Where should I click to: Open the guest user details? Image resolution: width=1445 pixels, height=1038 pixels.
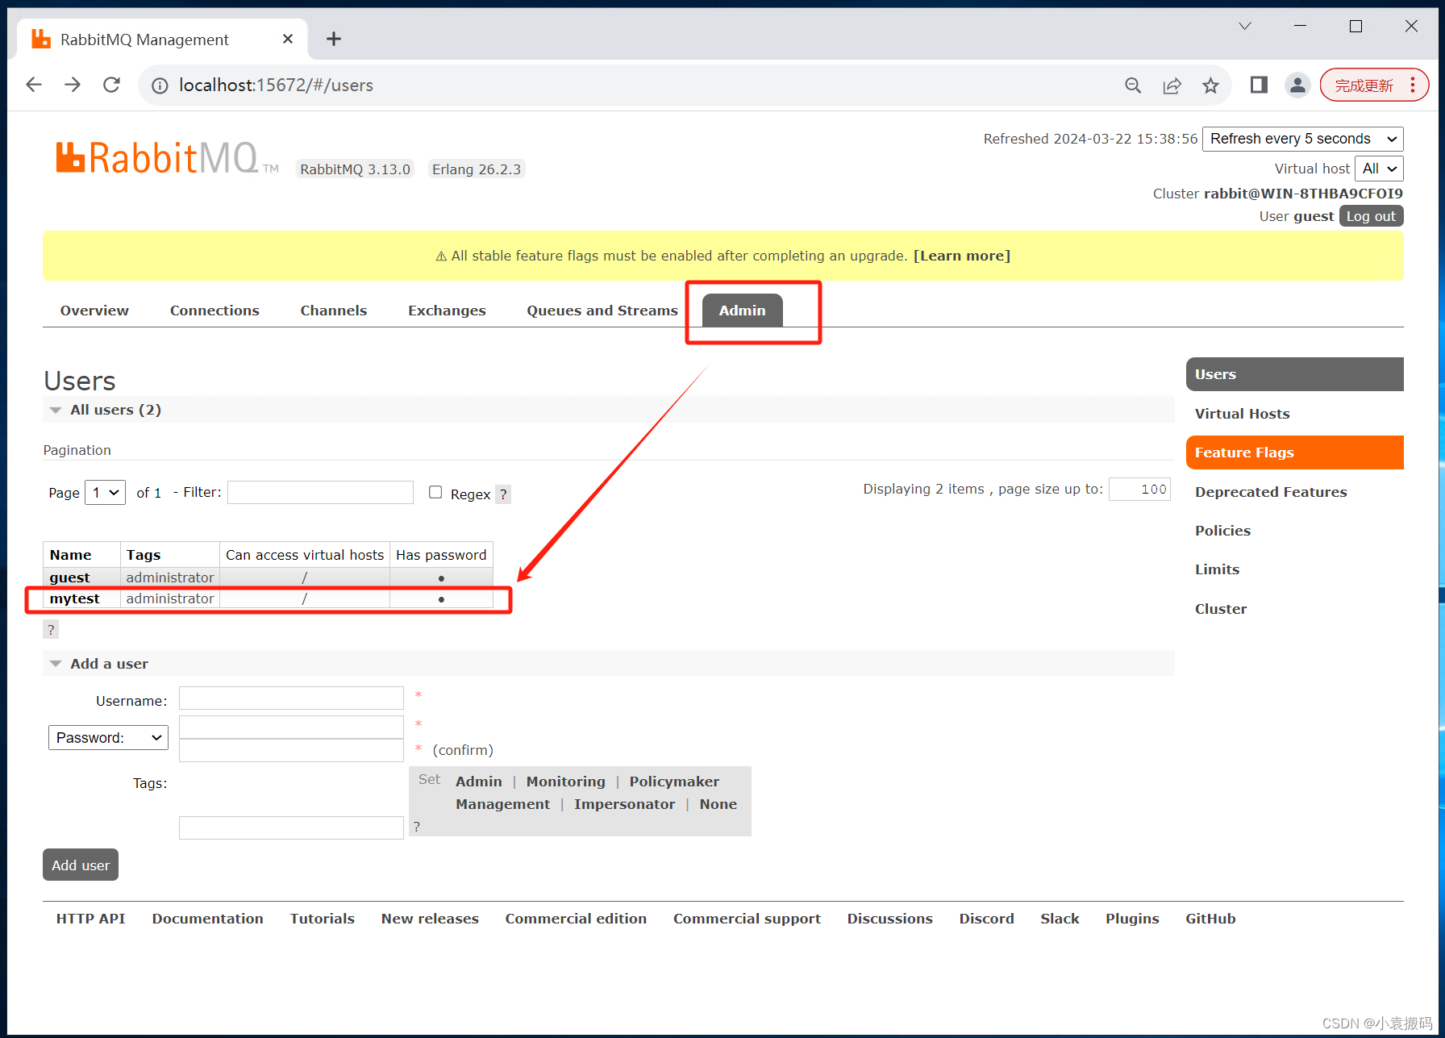(69, 577)
